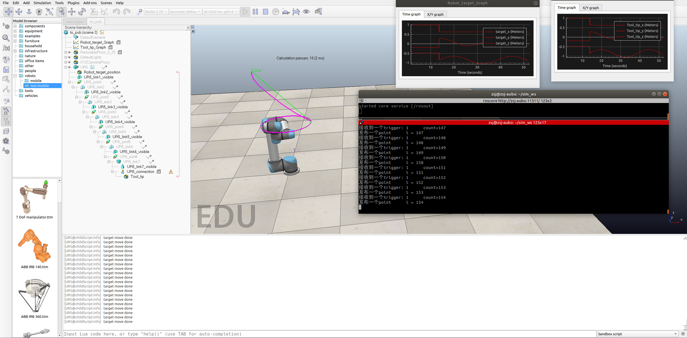Open the Simulation menu
687x338 pixels.
pyautogui.click(x=42, y=3)
